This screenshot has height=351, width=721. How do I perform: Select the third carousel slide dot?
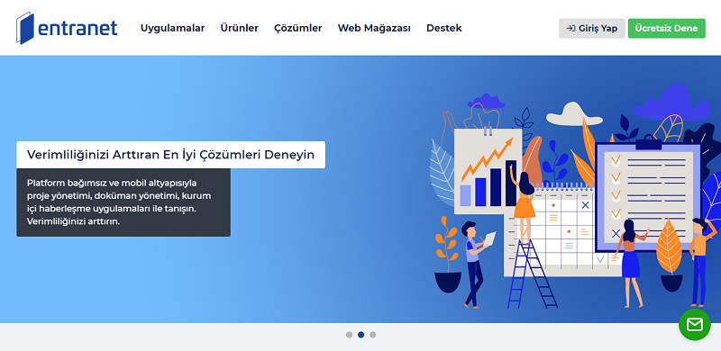(372, 335)
